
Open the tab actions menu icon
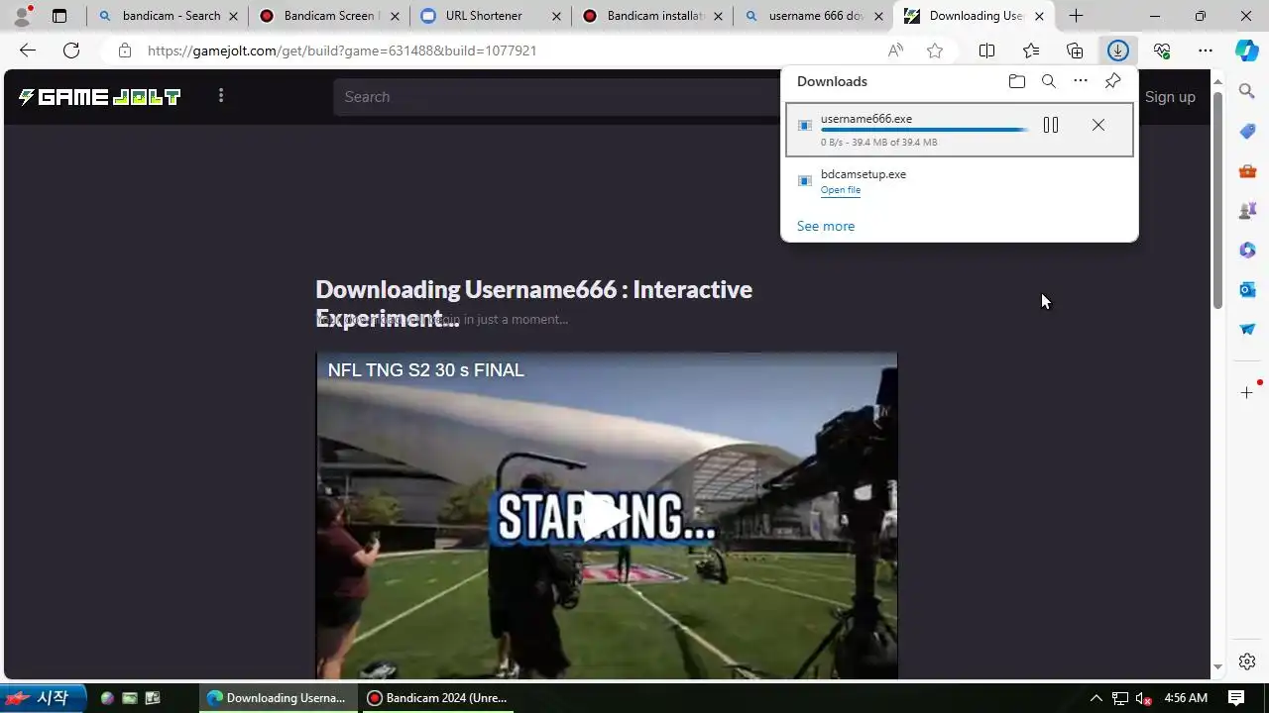(x=59, y=16)
